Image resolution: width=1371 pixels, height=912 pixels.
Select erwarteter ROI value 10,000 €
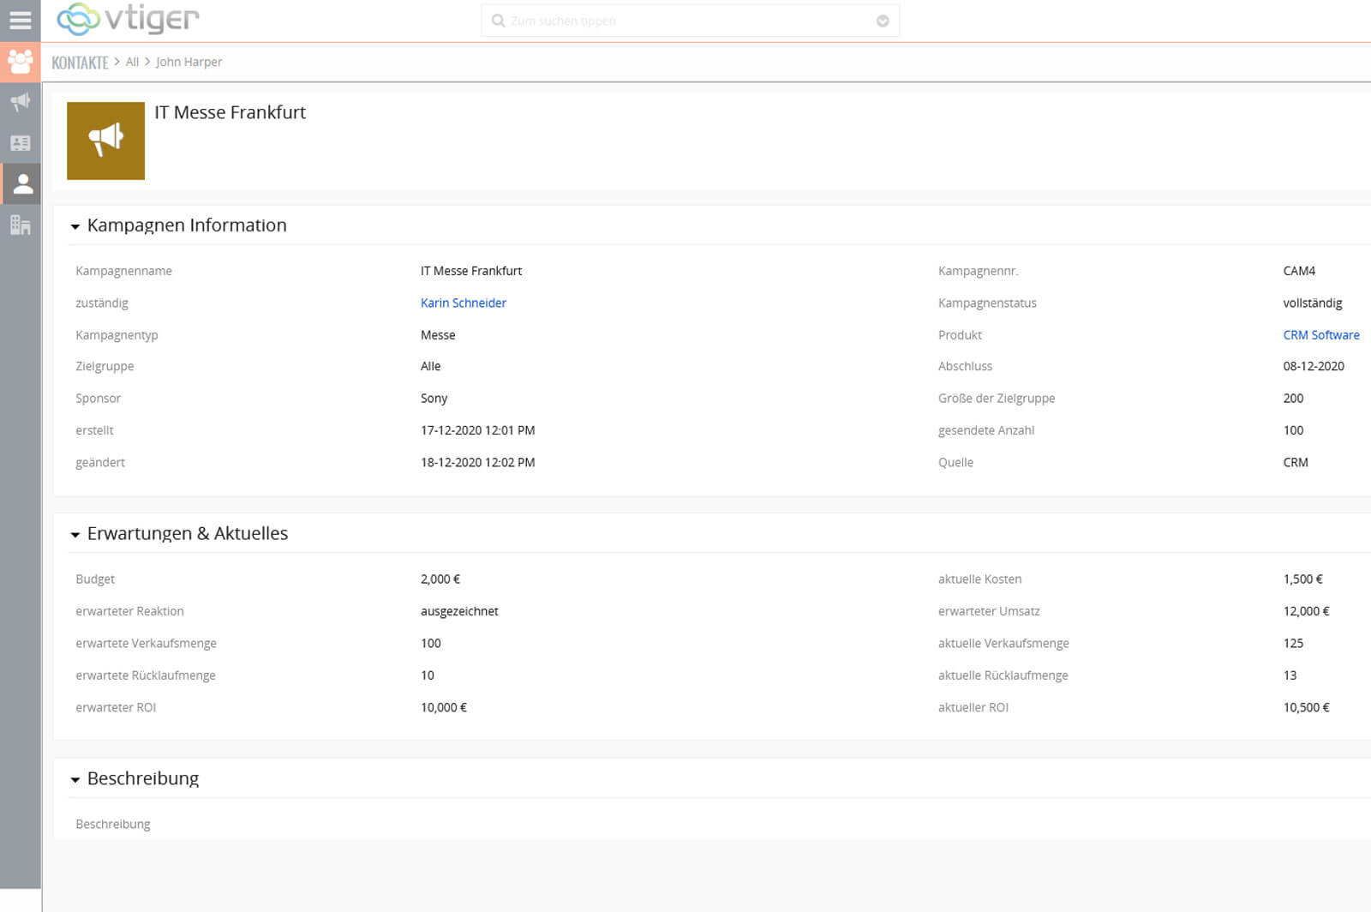[443, 707]
